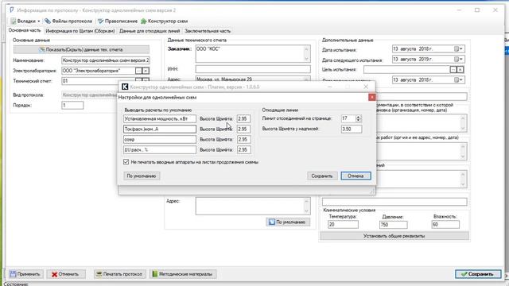Image resolution: width=509 pixels, height=286 pixels.
Task: Click Применить at bottom bar
Action: 25,274
